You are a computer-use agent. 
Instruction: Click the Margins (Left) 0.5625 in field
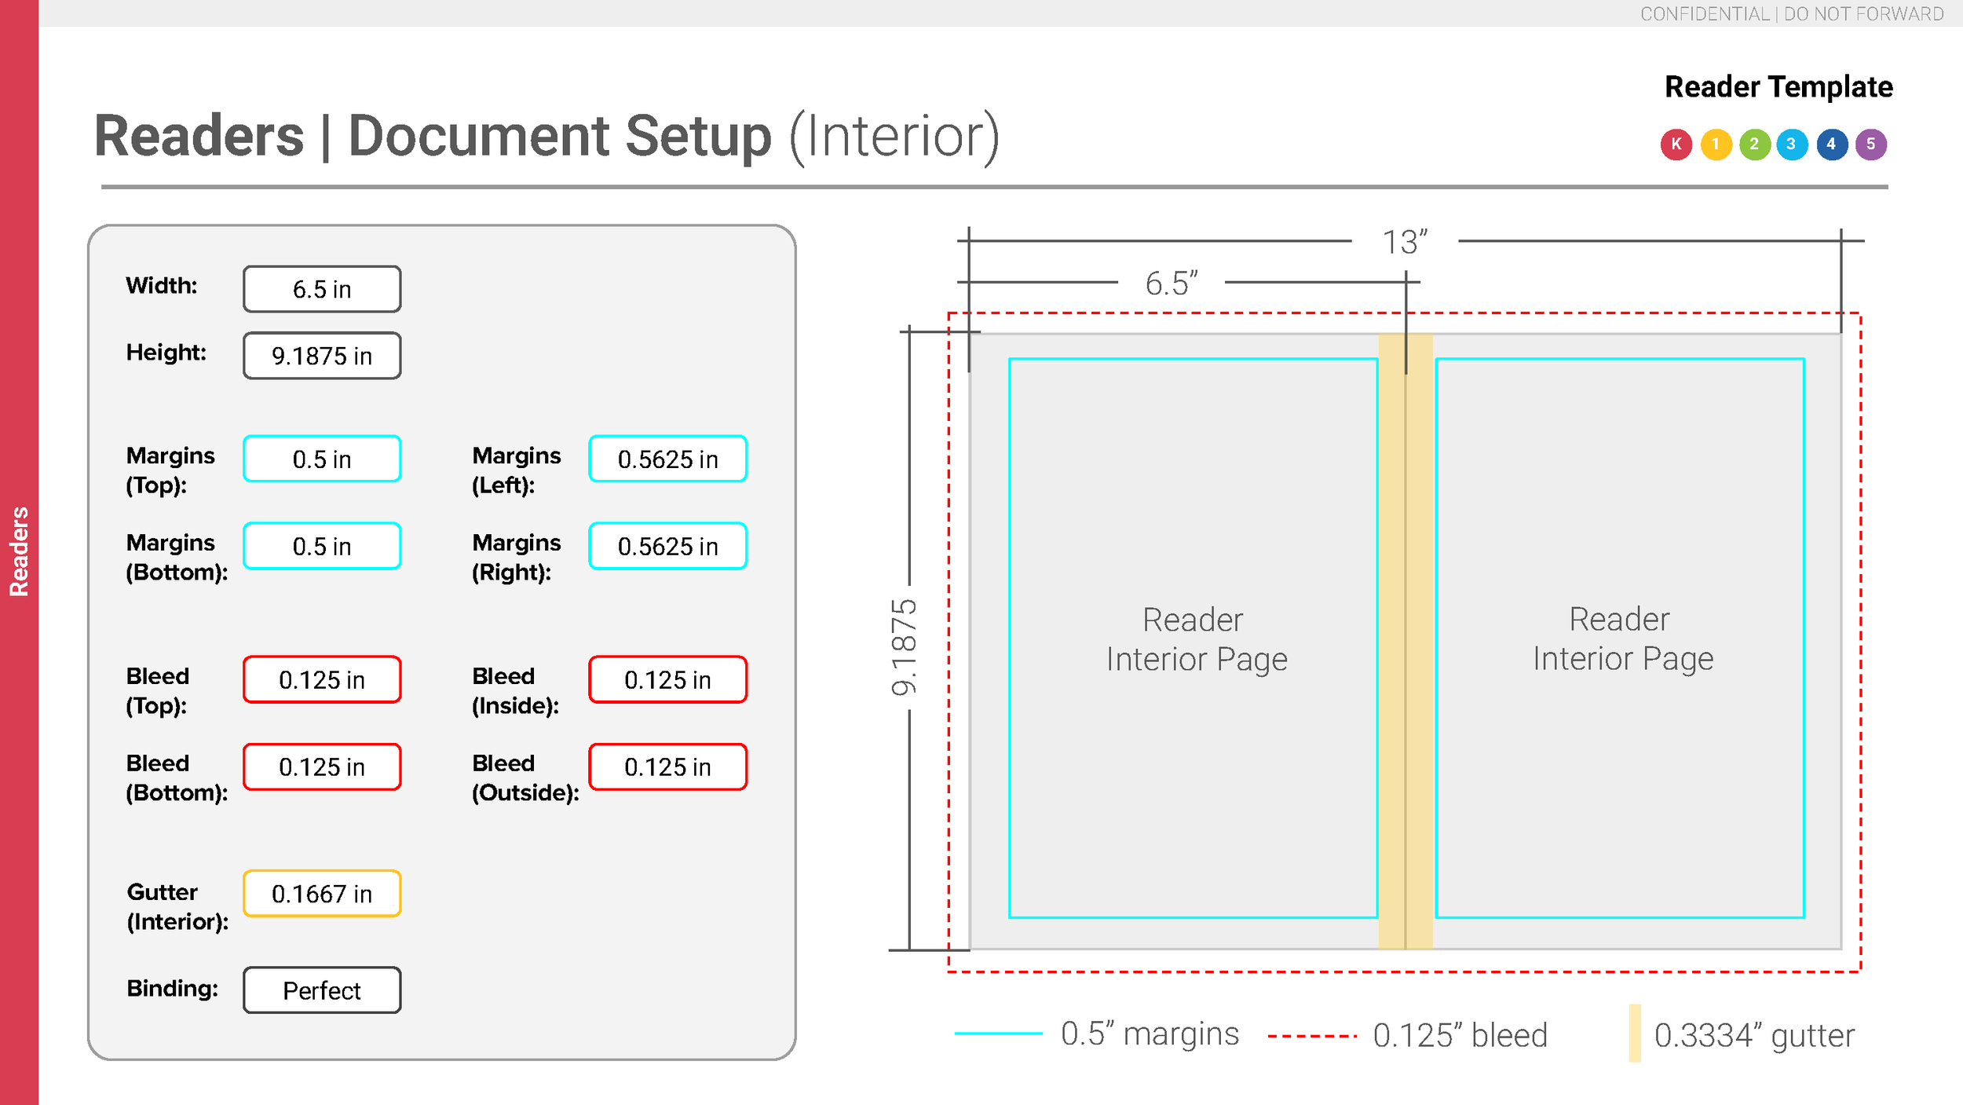(667, 459)
